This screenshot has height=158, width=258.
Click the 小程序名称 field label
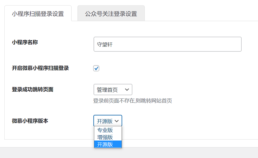coord(25,42)
